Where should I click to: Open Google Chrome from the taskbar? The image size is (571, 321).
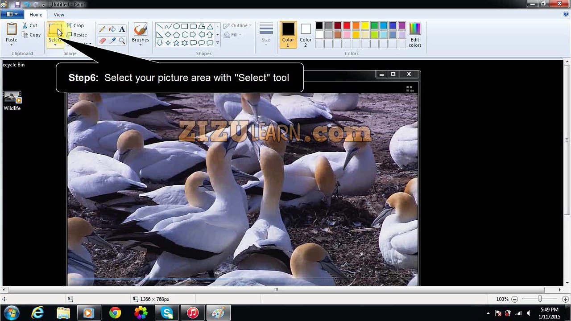pos(115,313)
